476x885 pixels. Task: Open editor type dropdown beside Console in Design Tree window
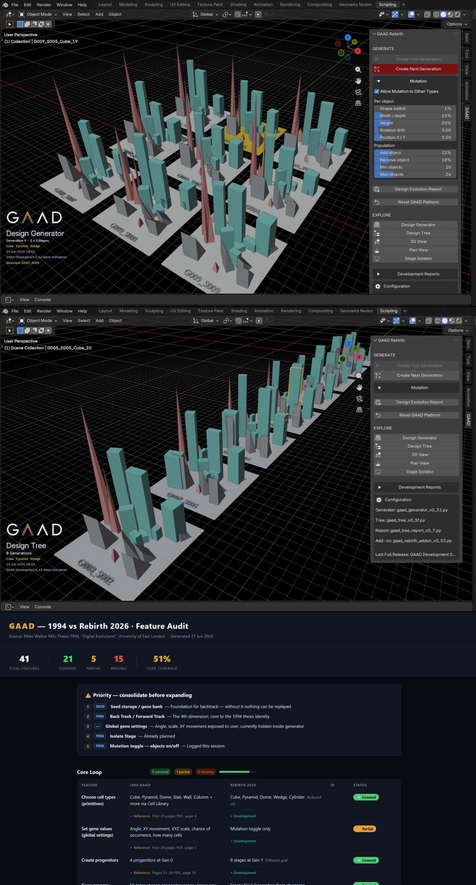pos(10,607)
